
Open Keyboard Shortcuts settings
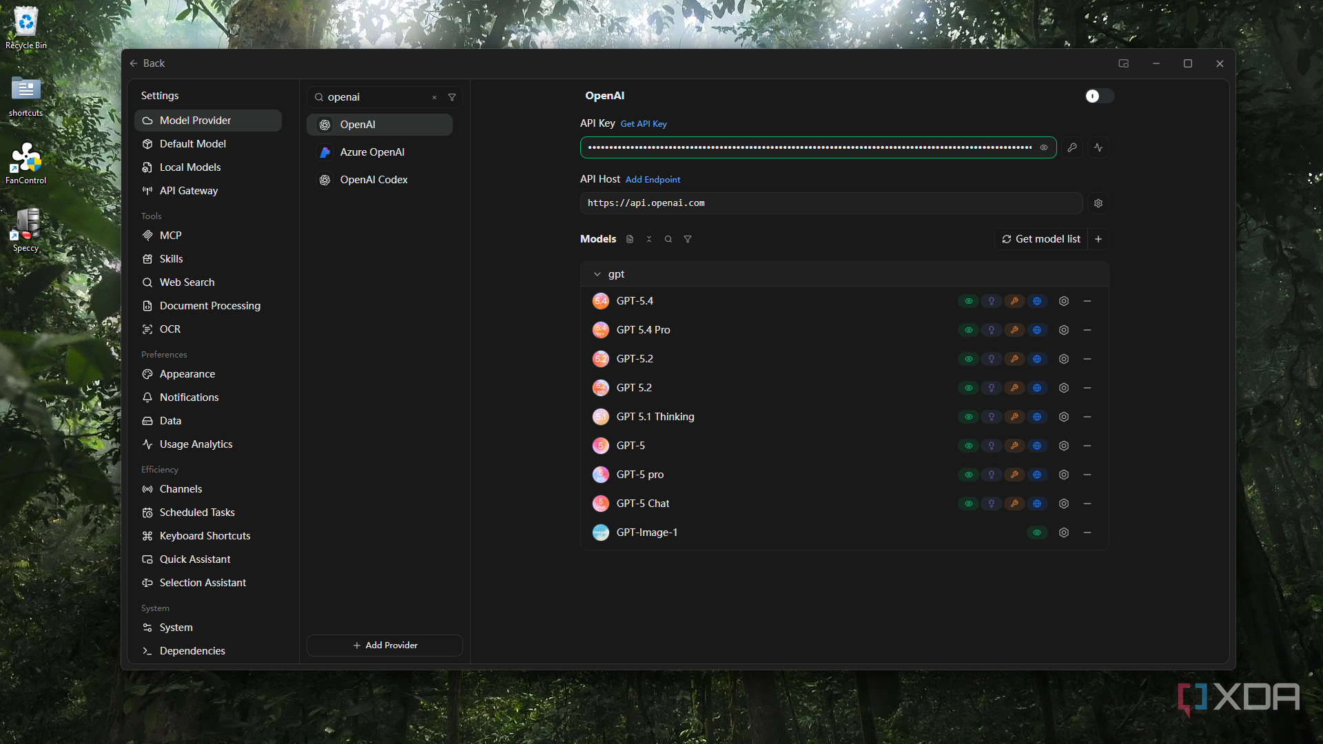(208, 536)
